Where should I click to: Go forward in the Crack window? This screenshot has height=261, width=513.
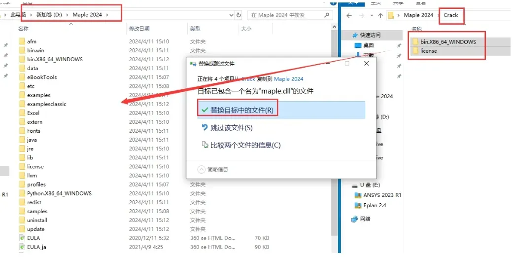(x=362, y=15)
